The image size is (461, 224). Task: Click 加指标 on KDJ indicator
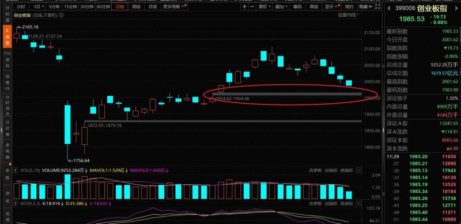[x=330, y=204]
